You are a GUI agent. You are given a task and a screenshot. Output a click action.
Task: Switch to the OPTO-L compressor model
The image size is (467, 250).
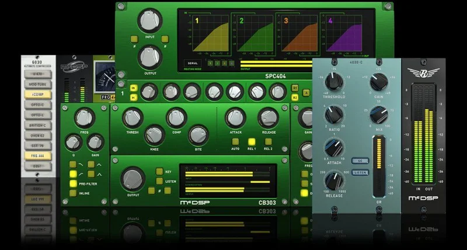[38, 115]
